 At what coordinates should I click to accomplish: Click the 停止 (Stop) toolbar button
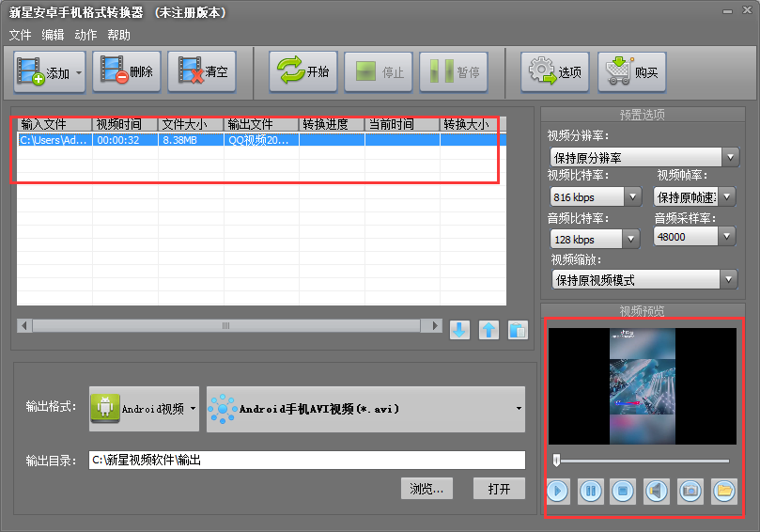pyautogui.click(x=378, y=72)
